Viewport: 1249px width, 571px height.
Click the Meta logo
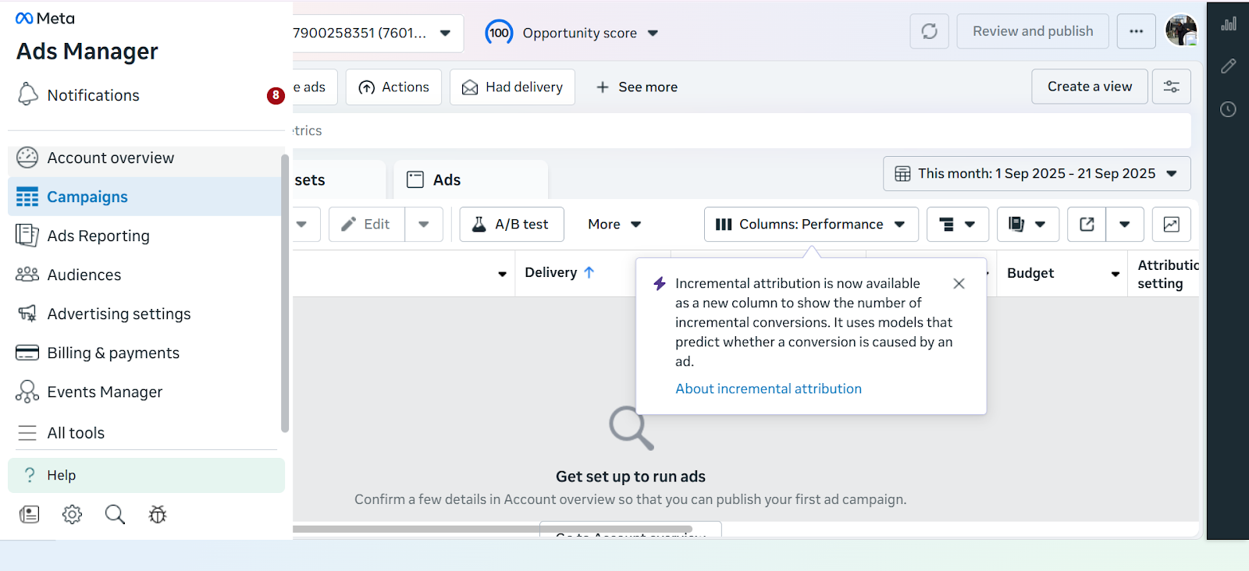click(x=45, y=18)
